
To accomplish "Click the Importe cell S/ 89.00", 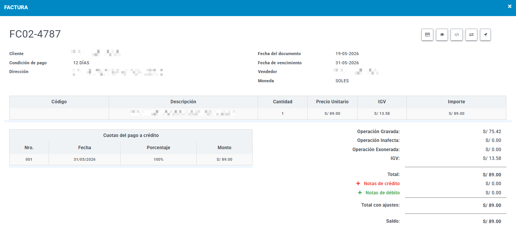I will (x=456, y=114).
